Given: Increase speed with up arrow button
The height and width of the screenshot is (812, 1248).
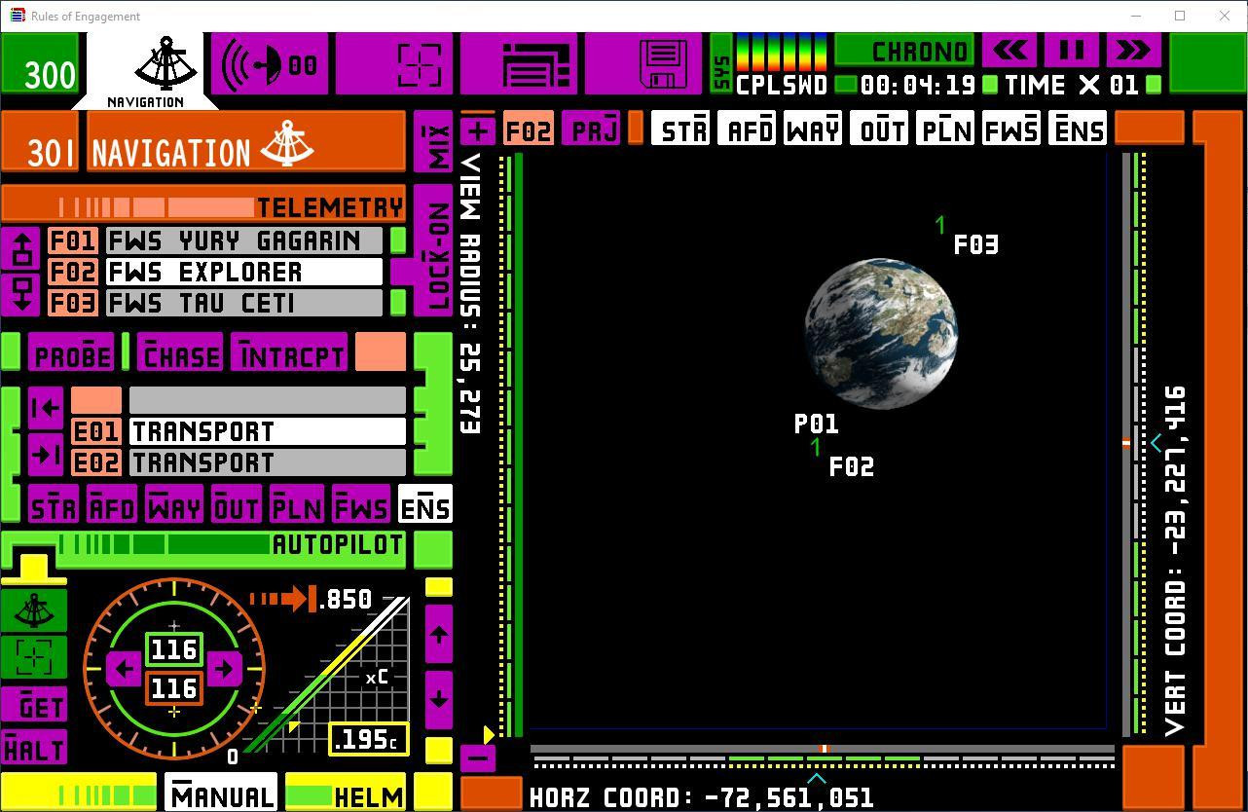Looking at the screenshot, I should click(438, 635).
